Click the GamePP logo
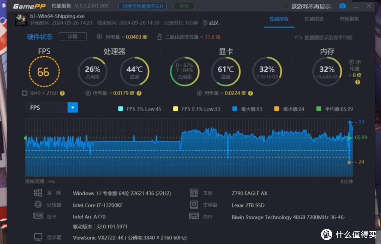The width and height of the screenshot is (381, 244). click(29, 6)
